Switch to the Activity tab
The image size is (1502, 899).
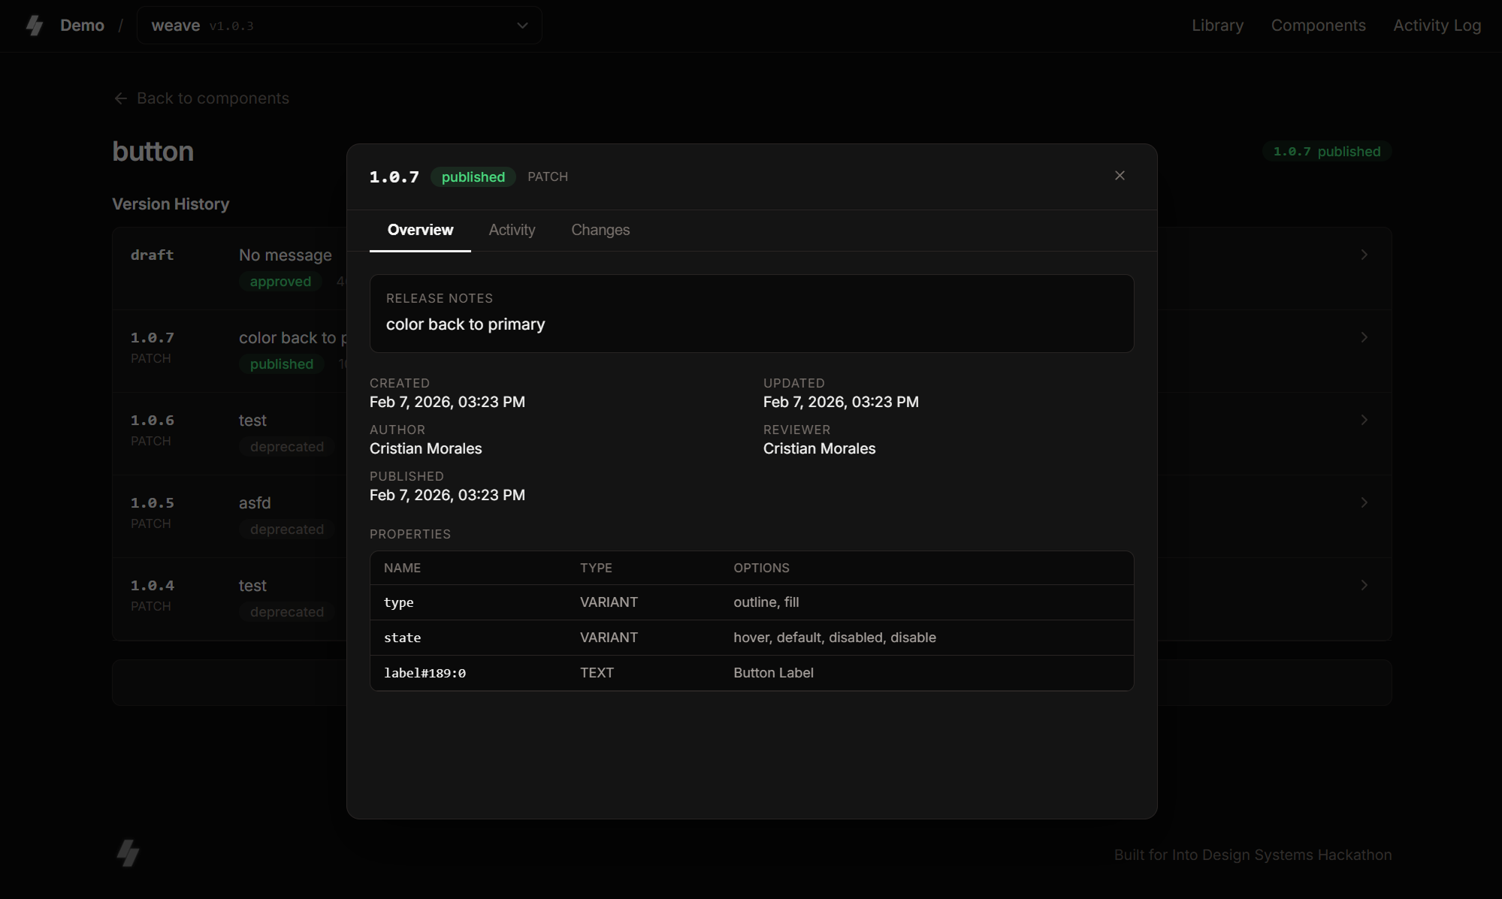[512, 230]
